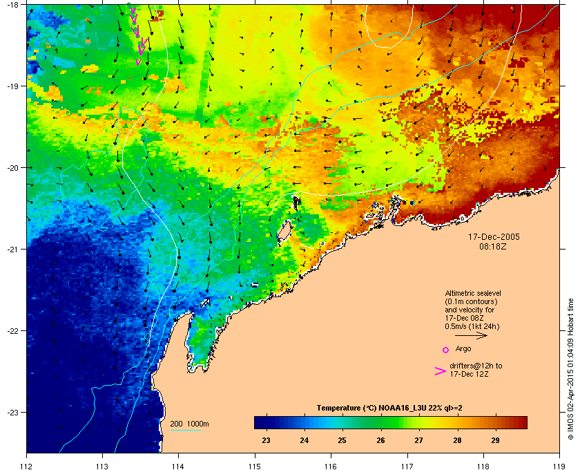Screen dimensions: 580x470
Task: Click the longitude axis label 117
Action: tap(407, 466)
